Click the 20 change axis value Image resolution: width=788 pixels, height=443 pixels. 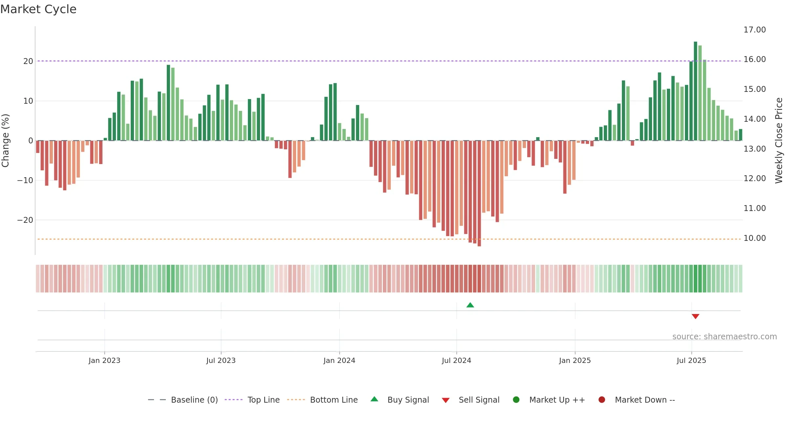pos(28,61)
